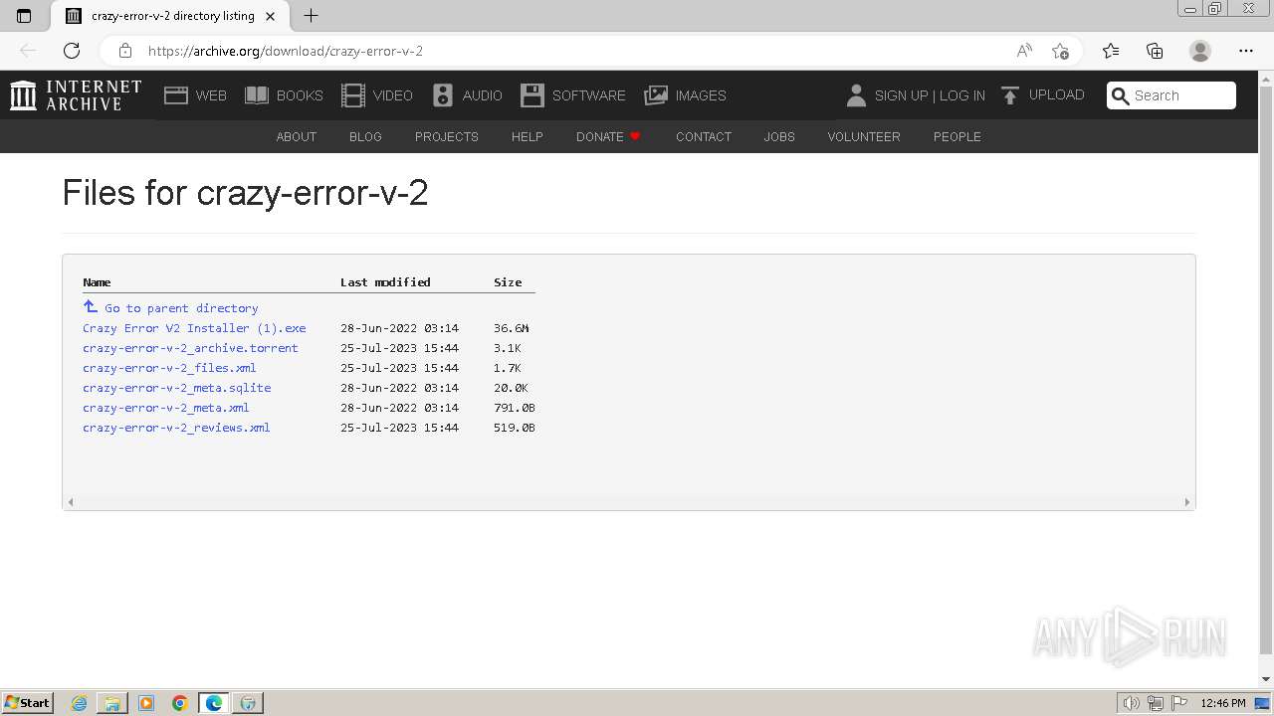Open About page
The image size is (1274, 716).
click(297, 136)
